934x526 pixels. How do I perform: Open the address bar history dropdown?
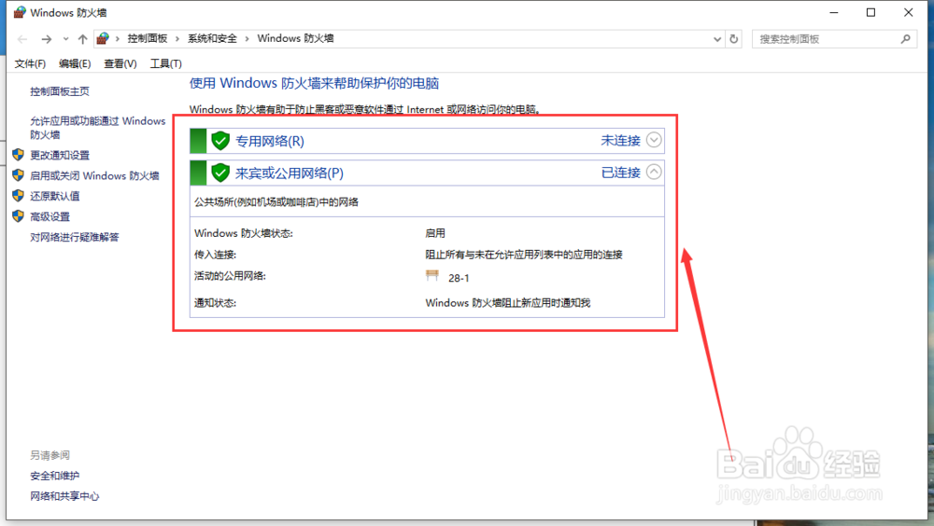pos(717,39)
